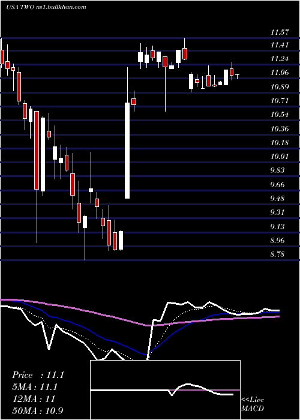Click the '50MA : 10.9' readout
Viewport: 300px width, 420px height.
38,410
